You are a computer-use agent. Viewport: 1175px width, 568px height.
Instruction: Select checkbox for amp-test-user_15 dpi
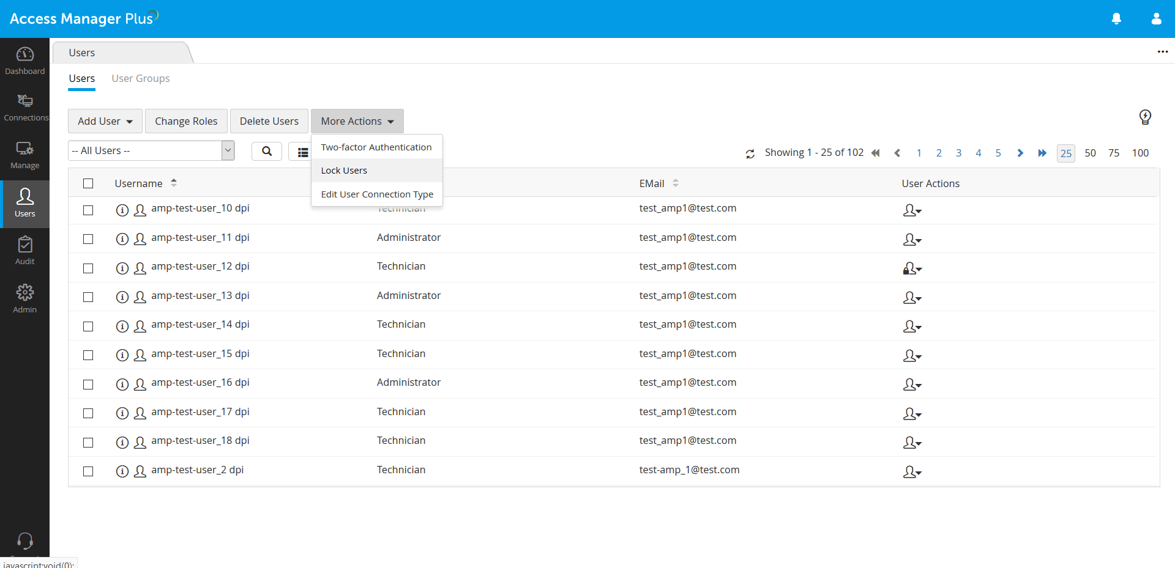tap(88, 355)
